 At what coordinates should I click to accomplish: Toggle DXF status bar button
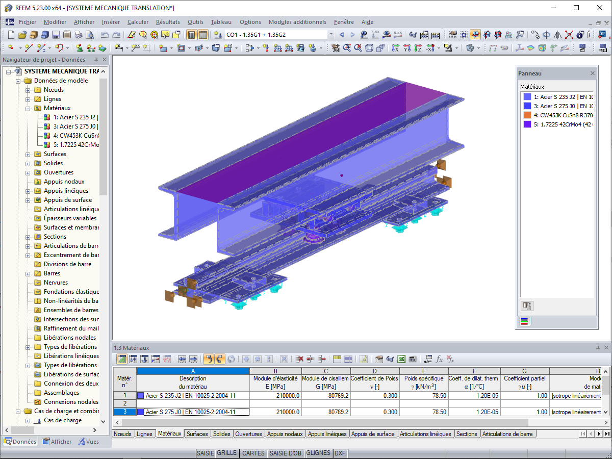click(340, 453)
